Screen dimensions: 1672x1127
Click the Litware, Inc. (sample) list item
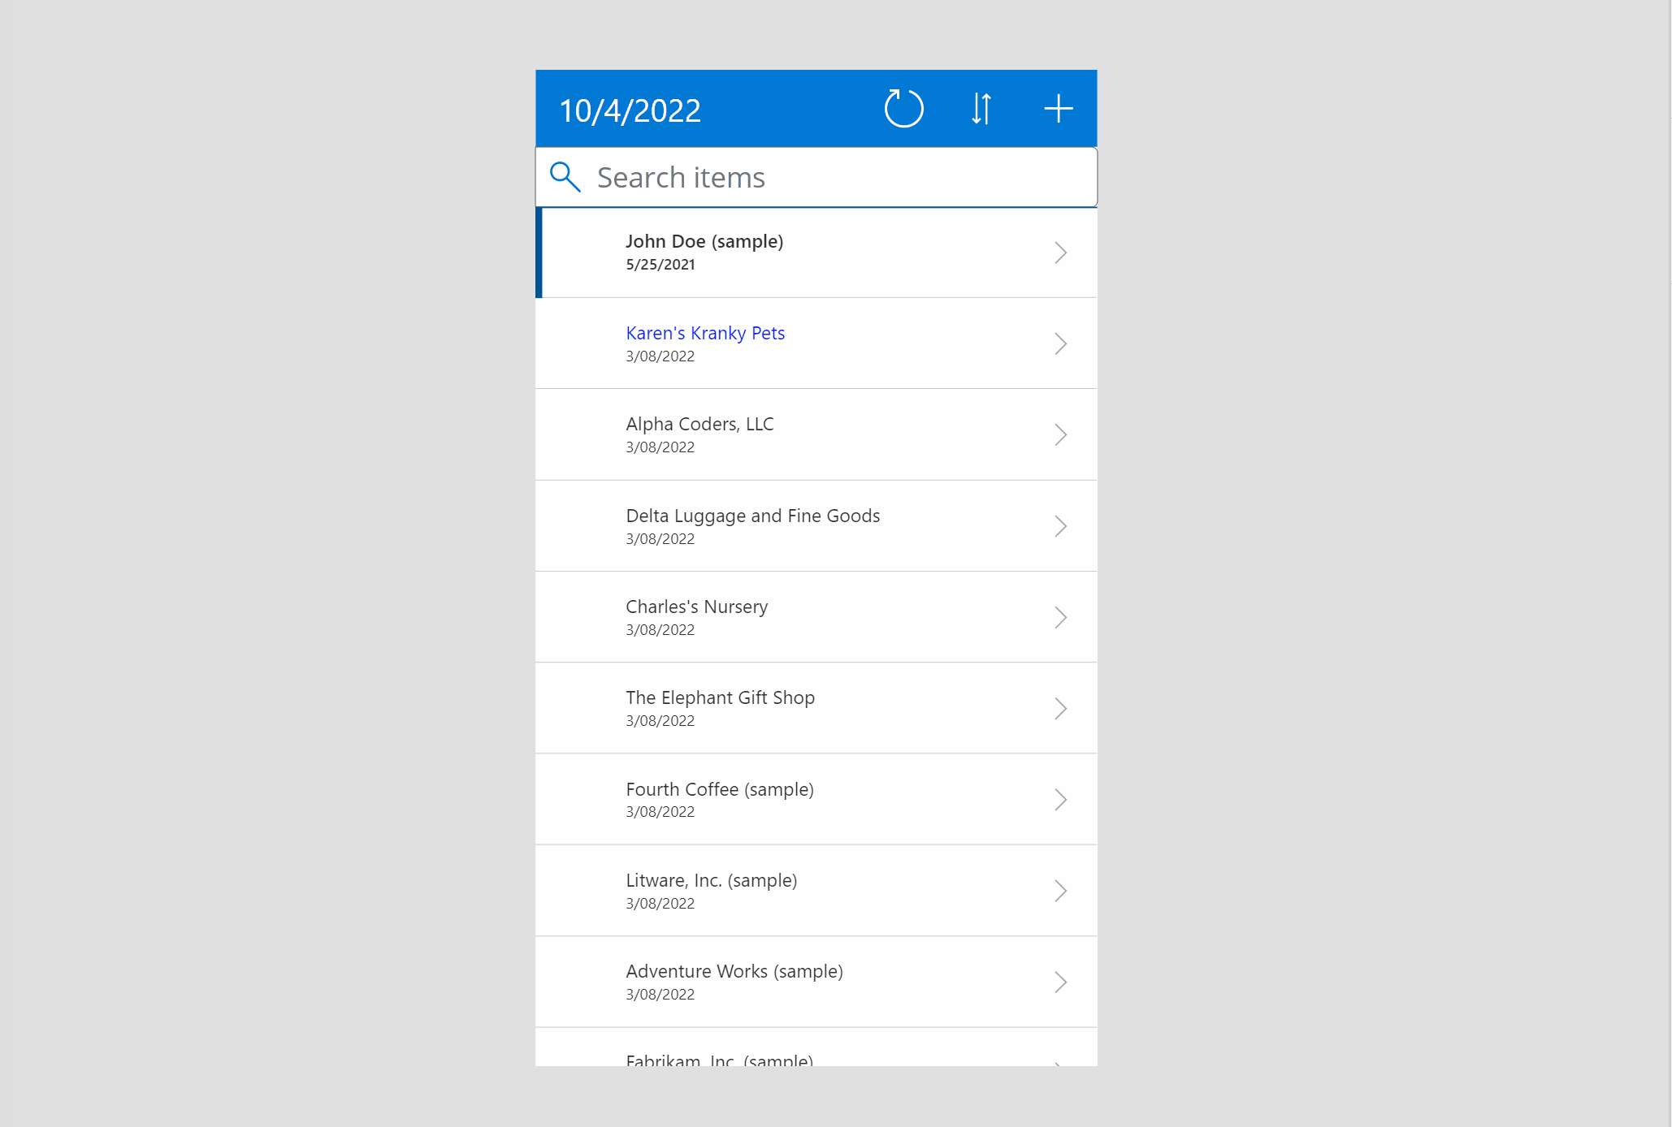click(815, 889)
